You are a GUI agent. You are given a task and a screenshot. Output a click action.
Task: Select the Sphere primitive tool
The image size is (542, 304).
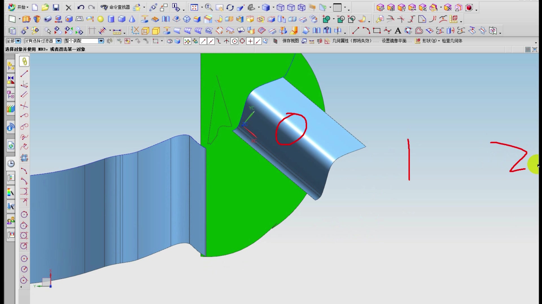[100, 19]
